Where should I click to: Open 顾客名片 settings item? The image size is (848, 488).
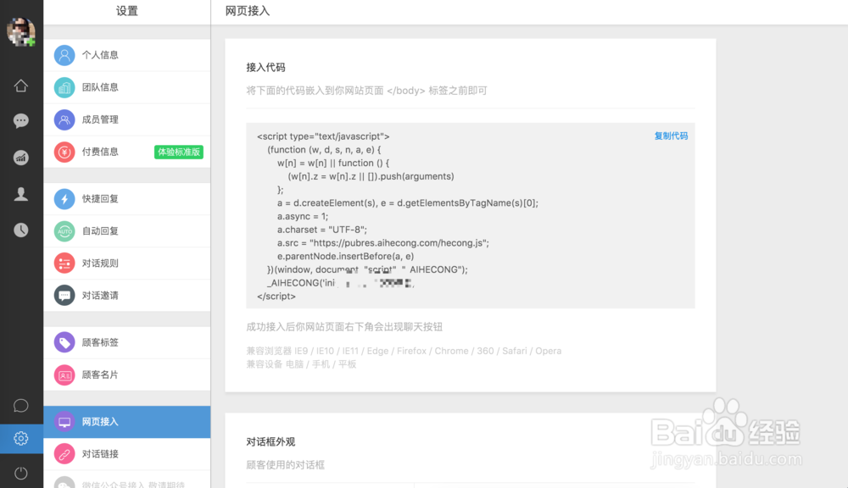[127, 375]
